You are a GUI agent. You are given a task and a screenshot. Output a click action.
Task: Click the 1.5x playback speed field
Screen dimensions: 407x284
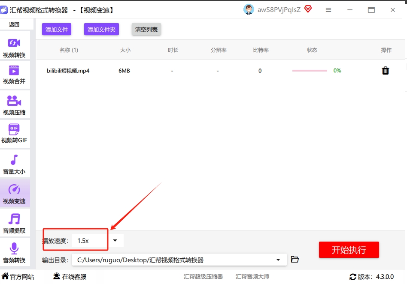90,241
